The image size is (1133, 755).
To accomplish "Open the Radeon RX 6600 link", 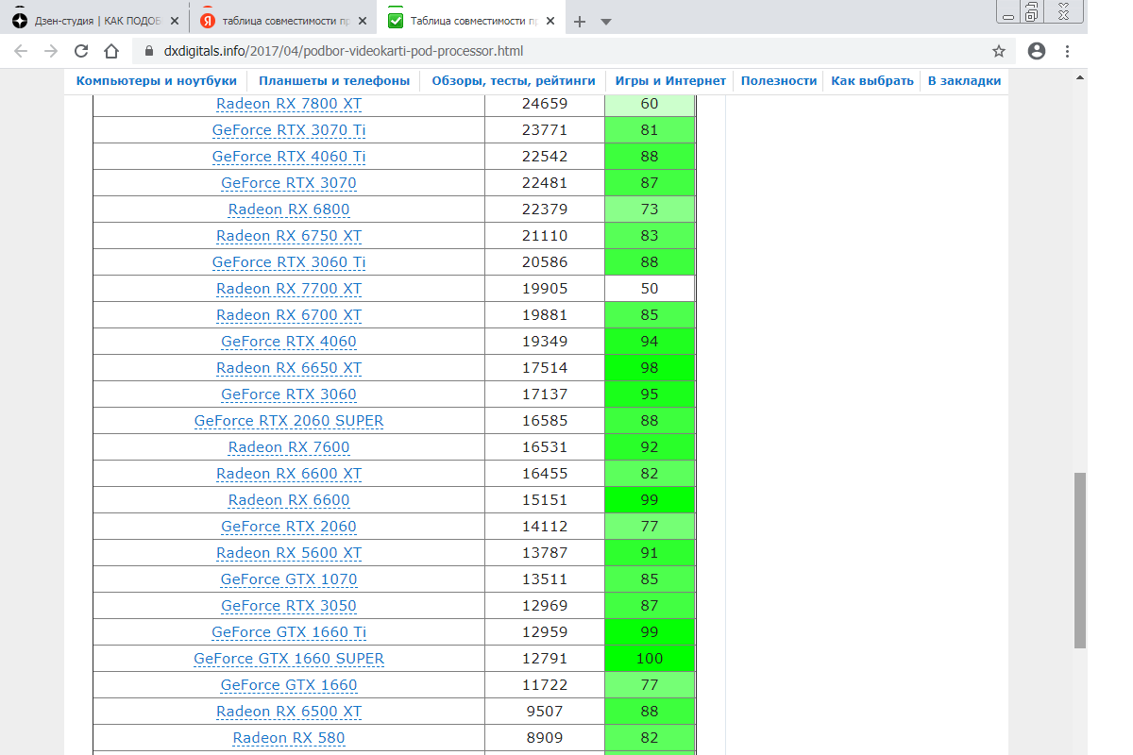I will point(289,500).
